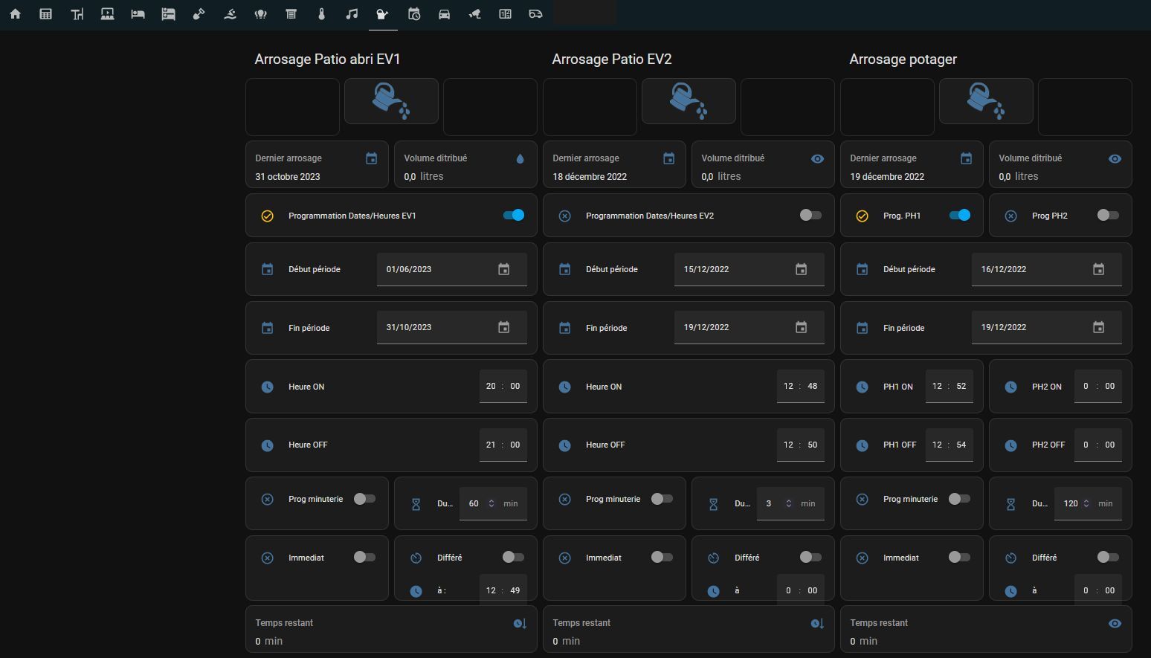Image resolution: width=1151 pixels, height=658 pixels.
Task: Toggle the EV1 Immediat watering switch
Action: coord(364,558)
